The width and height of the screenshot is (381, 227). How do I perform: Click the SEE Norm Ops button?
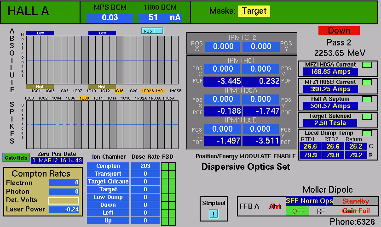[309, 201]
